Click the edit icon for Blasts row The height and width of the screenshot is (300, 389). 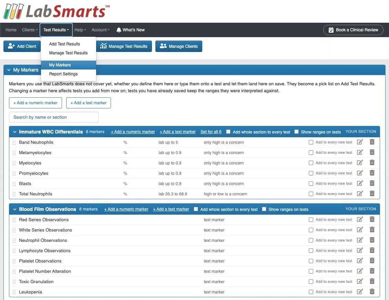[360, 183]
